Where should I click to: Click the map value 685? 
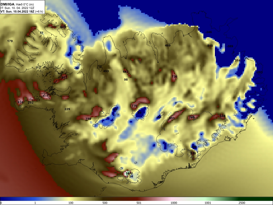222,116
